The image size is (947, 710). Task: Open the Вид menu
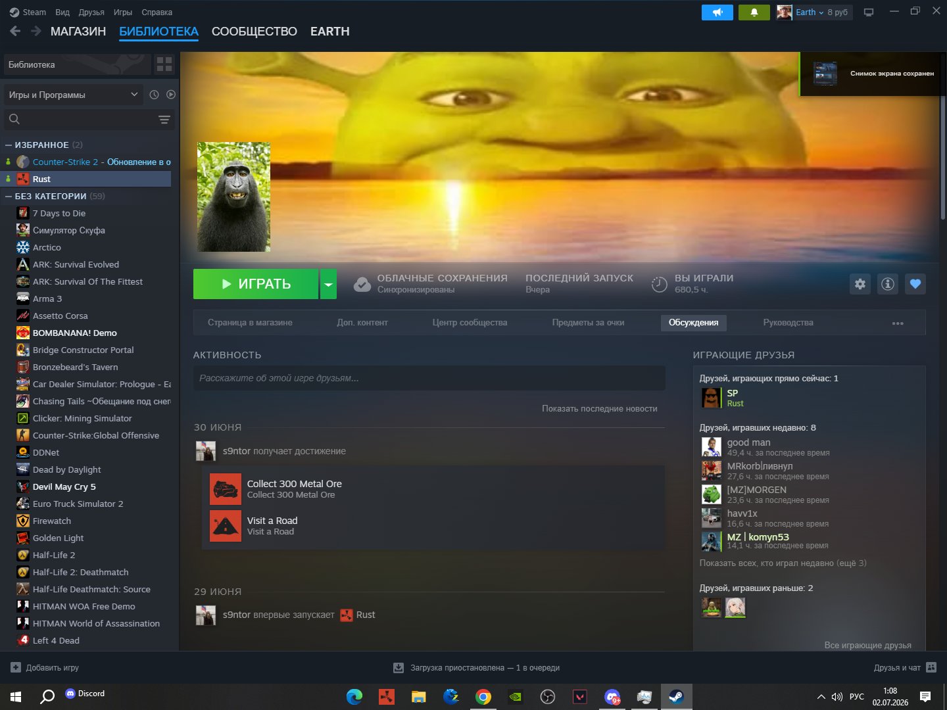[62, 12]
